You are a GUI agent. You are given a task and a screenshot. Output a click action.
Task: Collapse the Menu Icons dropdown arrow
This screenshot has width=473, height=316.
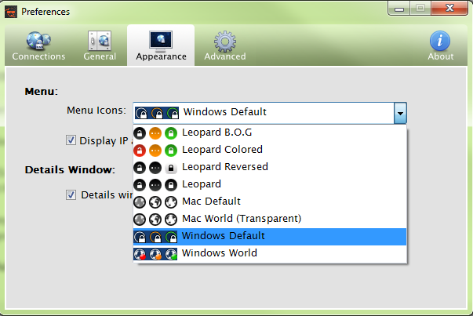(x=400, y=113)
